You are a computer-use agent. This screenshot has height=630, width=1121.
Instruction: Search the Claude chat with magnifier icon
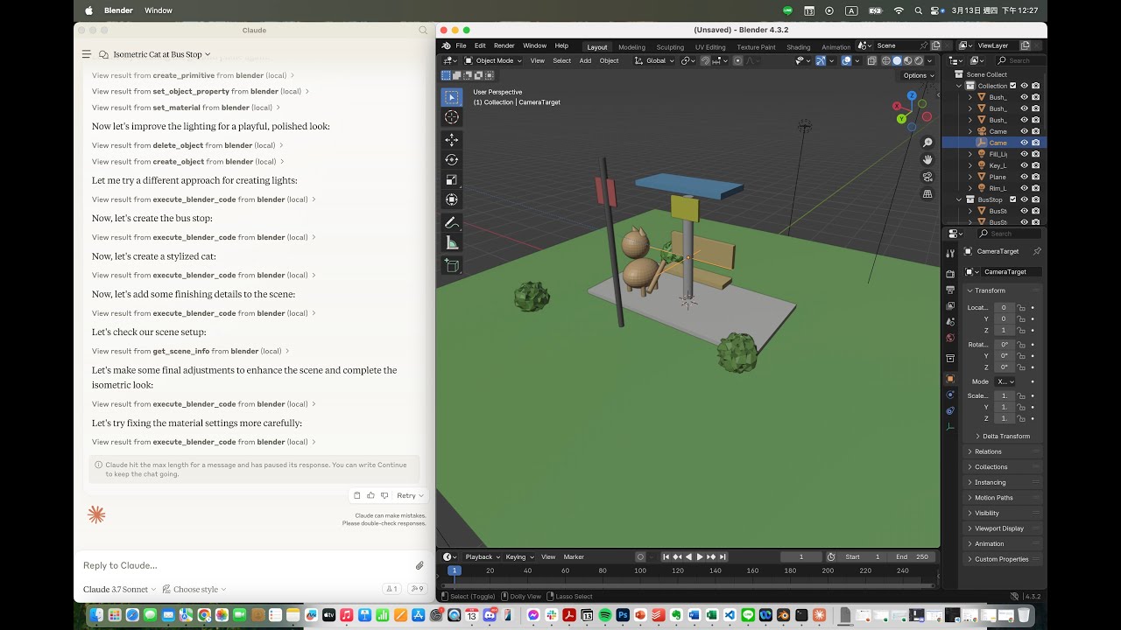coord(423,31)
